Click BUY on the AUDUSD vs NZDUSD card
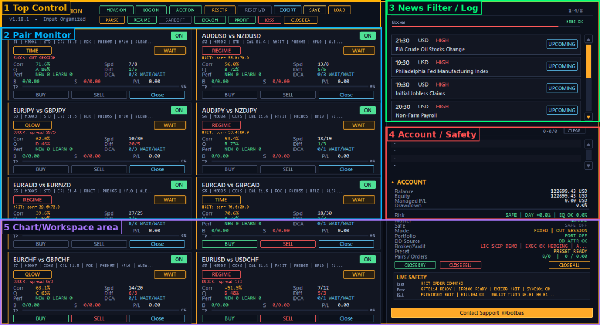600x325 pixels. [230, 95]
